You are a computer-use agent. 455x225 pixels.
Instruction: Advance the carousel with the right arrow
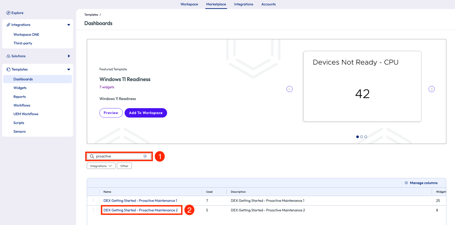[431, 89]
